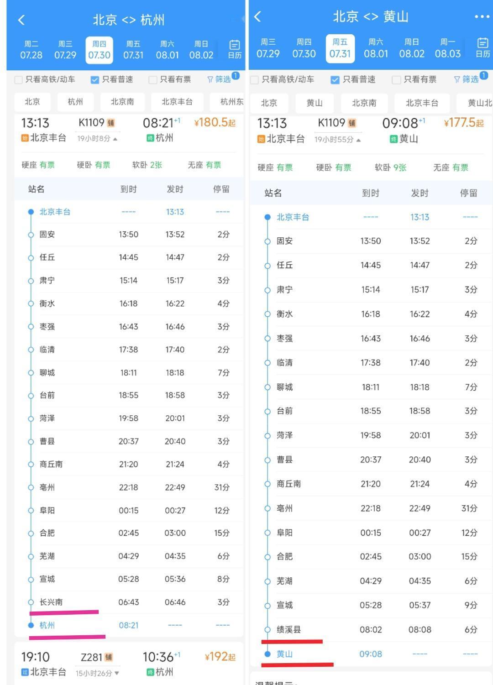The image size is (493, 685).
Task: Filter by 北京丰台 chip on 杭州 screen
Action: 177,102
